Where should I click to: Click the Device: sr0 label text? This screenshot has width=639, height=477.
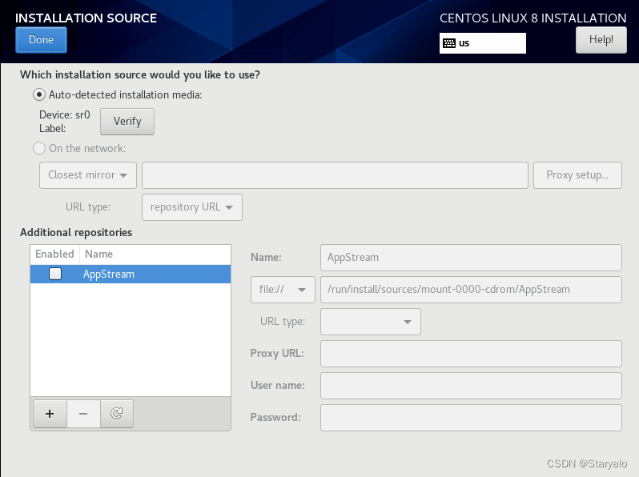(x=64, y=115)
